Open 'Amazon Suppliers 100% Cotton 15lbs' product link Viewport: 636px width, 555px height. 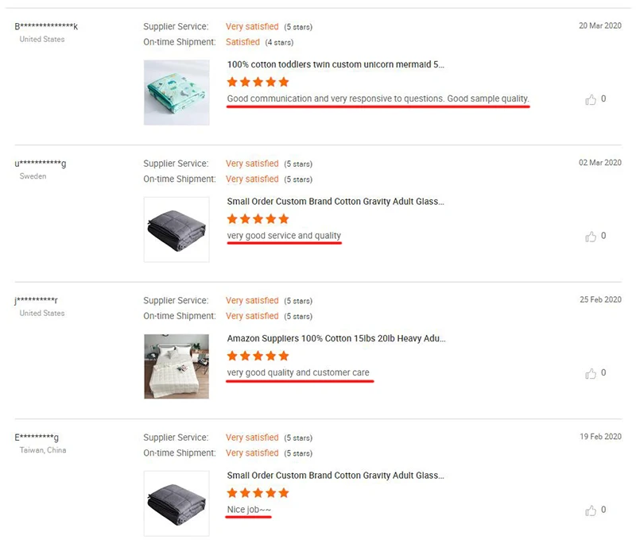point(335,338)
